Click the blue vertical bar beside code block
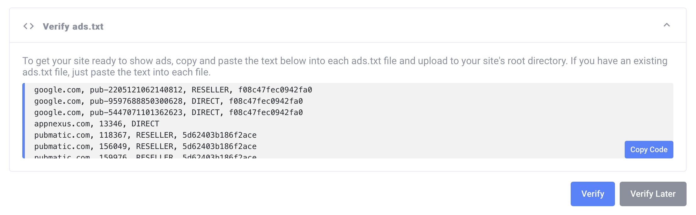The image size is (696, 215). pyautogui.click(x=24, y=121)
